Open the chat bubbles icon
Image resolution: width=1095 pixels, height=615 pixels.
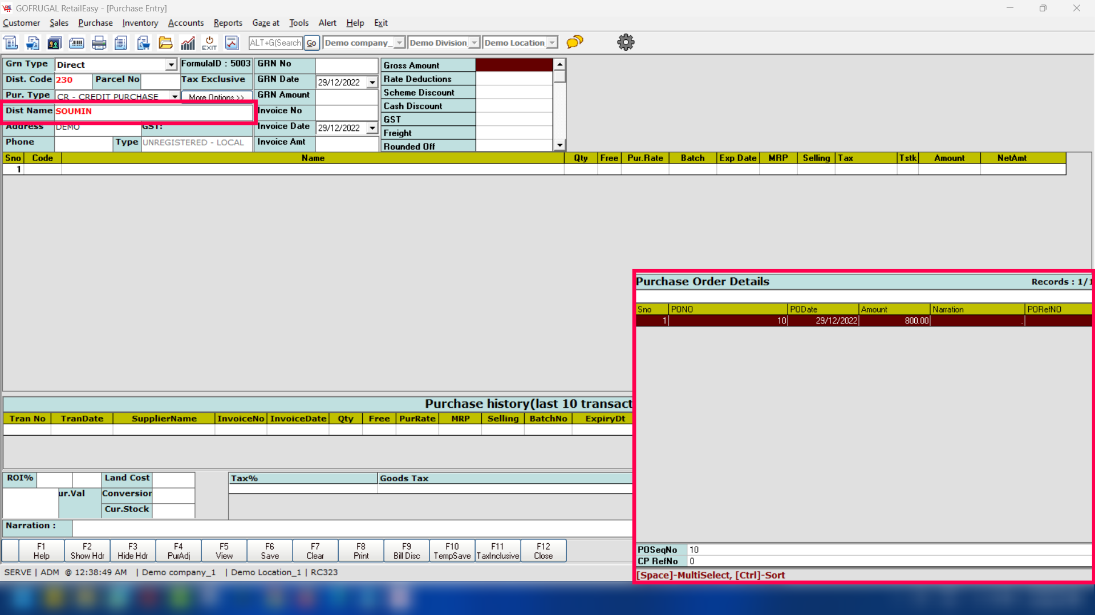575,42
